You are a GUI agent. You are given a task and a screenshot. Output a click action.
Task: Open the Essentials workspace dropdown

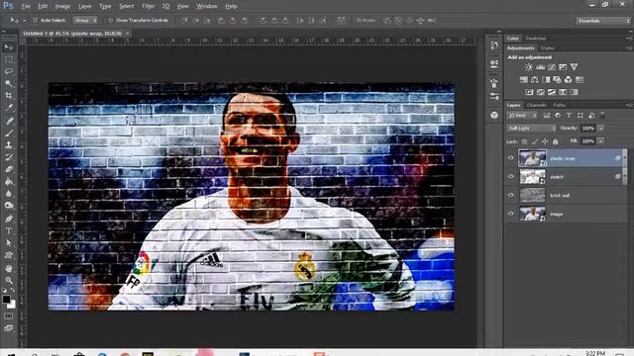(x=603, y=21)
